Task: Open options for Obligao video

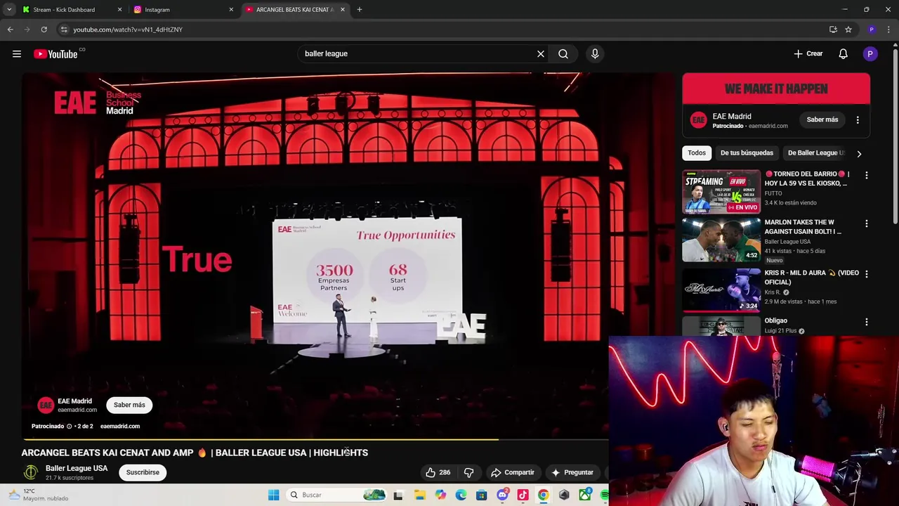Action: [866, 322]
